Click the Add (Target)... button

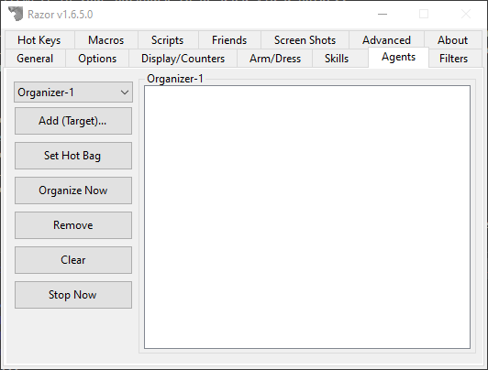[x=73, y=121]
